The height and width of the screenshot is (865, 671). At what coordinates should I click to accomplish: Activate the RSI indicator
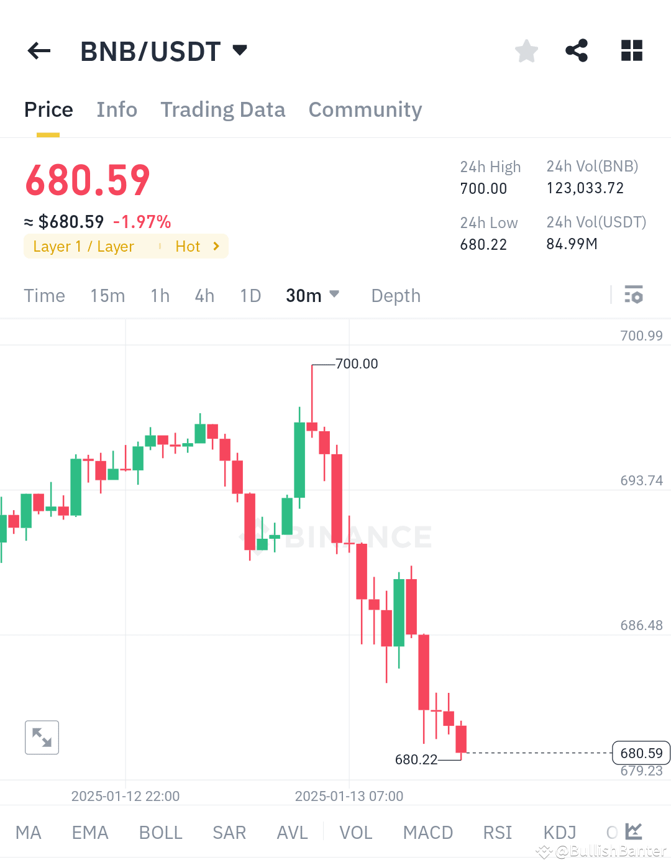pyautogui.click(x=497, y=832)
